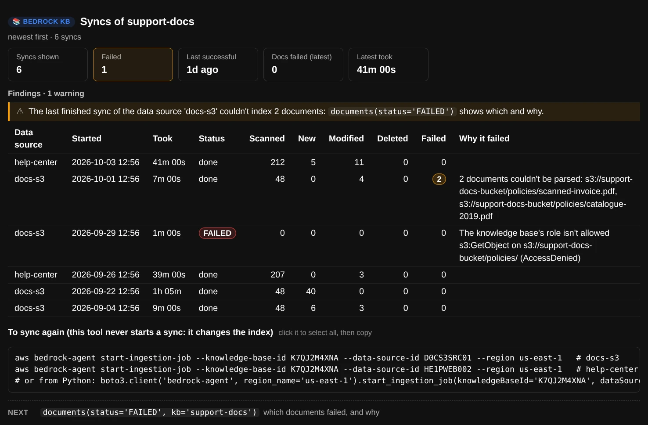Click the "newest first · 6 syncs" subtitle

(x=44, y=37)
